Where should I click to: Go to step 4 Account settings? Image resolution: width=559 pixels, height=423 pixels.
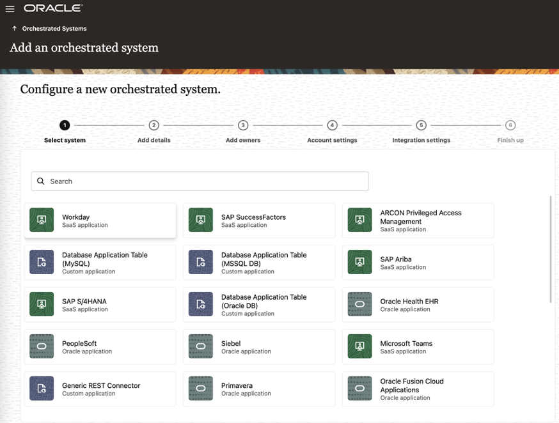click(332, 125)
